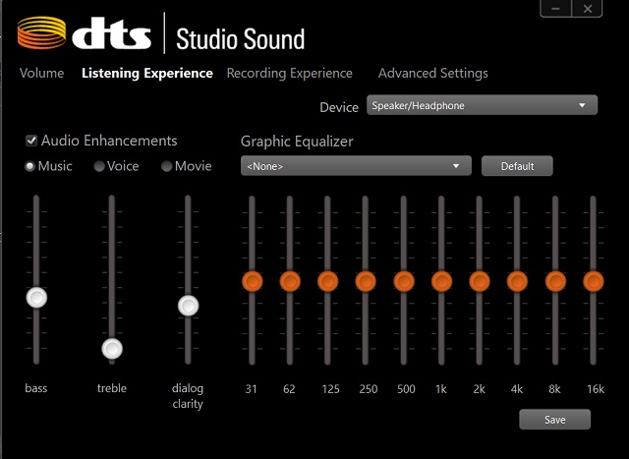Image resolution: width=629 pixels, height=459 pixels.
Task: Switch to the Volume tab
Action: (x=41, y=73)
